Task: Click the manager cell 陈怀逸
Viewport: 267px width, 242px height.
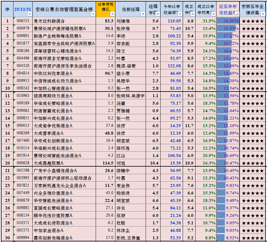Action: pyautogui.click(x=130, y=148)
